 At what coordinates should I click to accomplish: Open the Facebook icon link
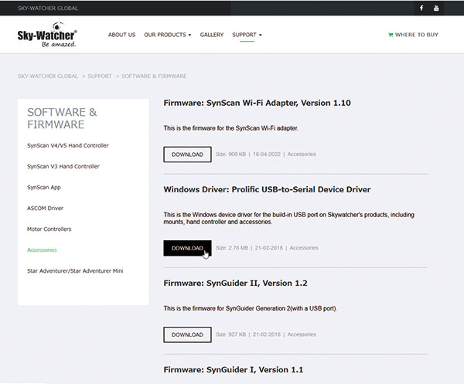pos(421,8)
